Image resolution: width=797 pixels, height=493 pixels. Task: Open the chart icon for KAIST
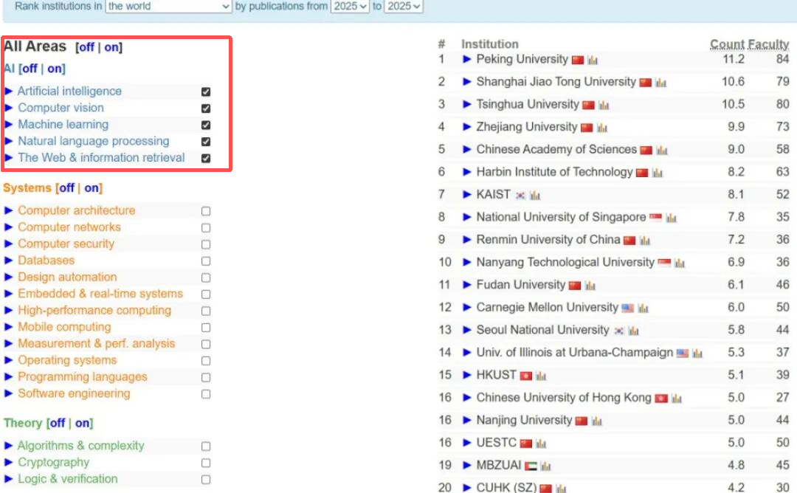click(535, 196)
